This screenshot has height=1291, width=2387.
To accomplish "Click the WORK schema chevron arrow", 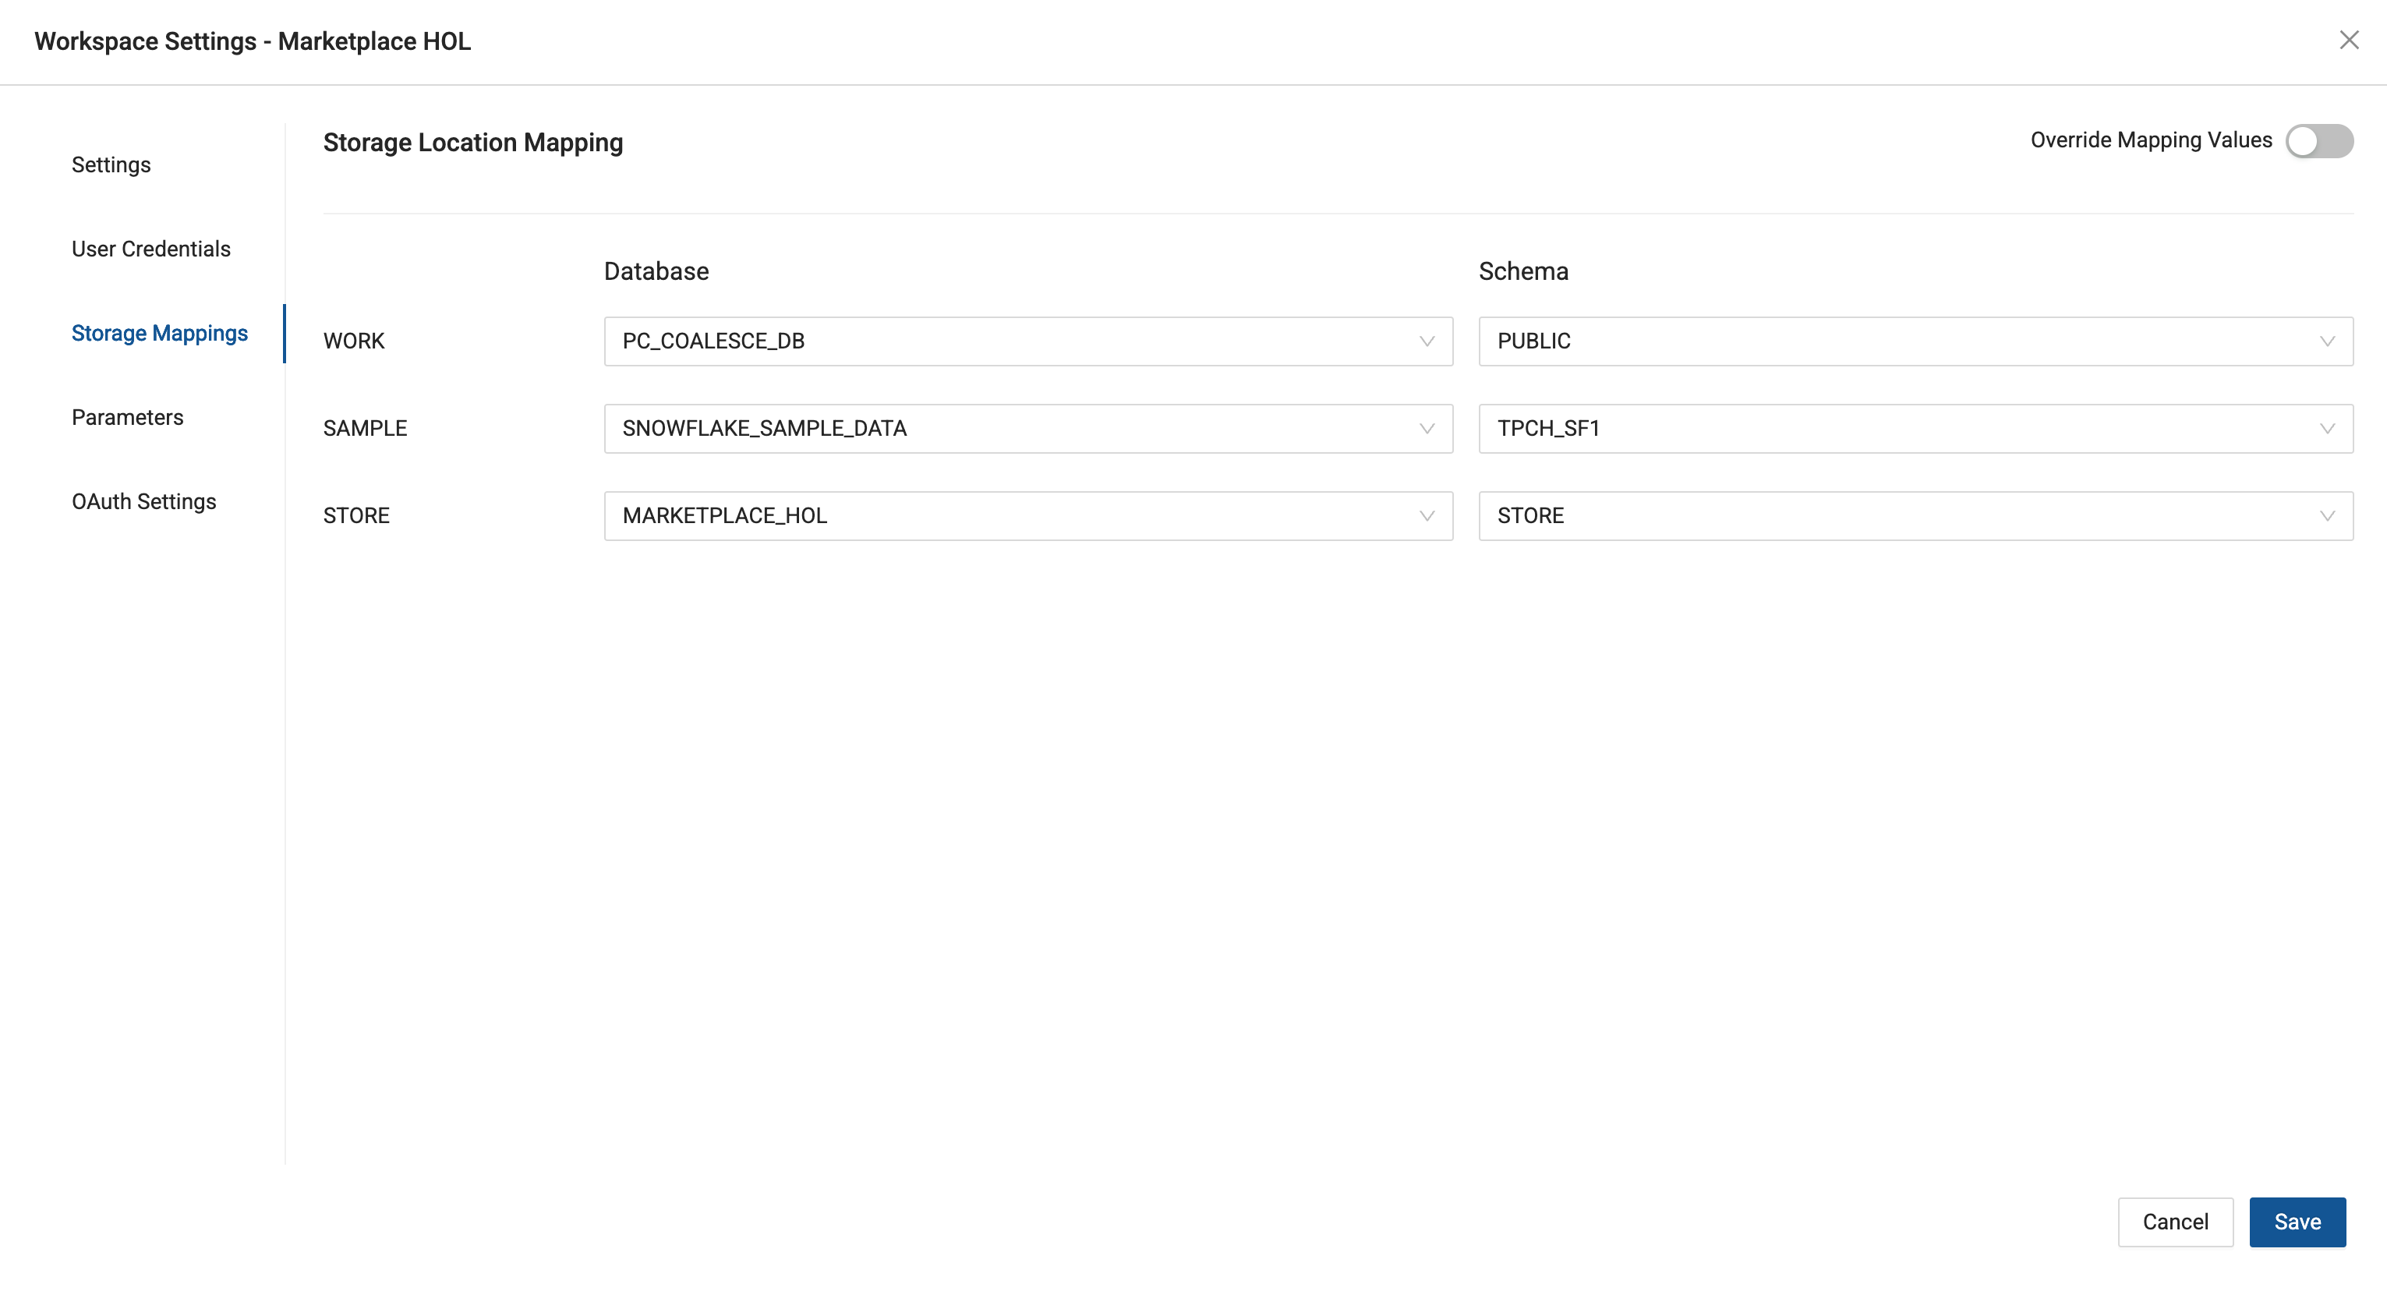I will click(2327, 341).
